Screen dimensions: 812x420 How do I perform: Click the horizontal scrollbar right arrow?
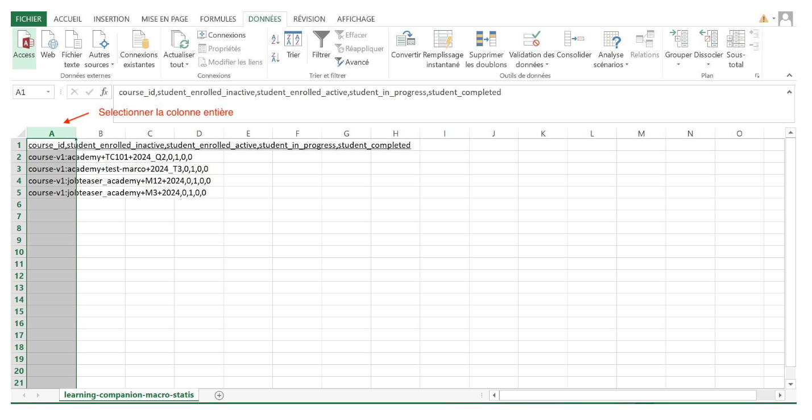tap(780, 395)
